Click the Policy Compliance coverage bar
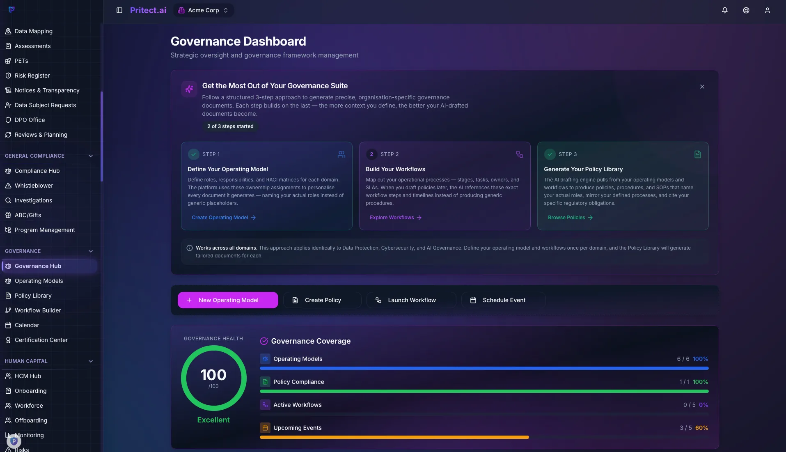Viewport: 786px width, 452px height. 484,391
